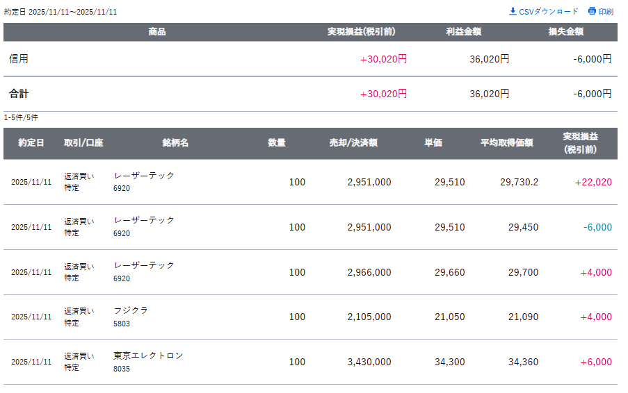Click stock code 5803

[122, 324]
